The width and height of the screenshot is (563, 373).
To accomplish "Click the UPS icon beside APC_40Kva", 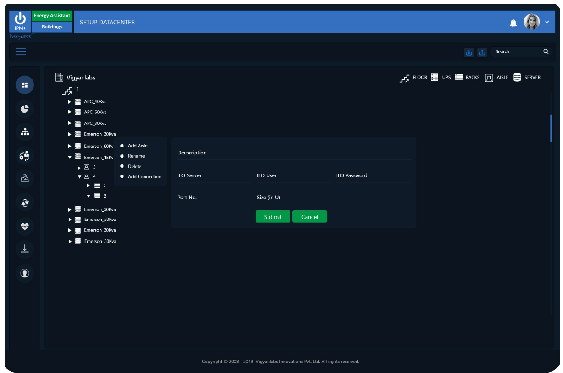I will [x=78, y=102].
